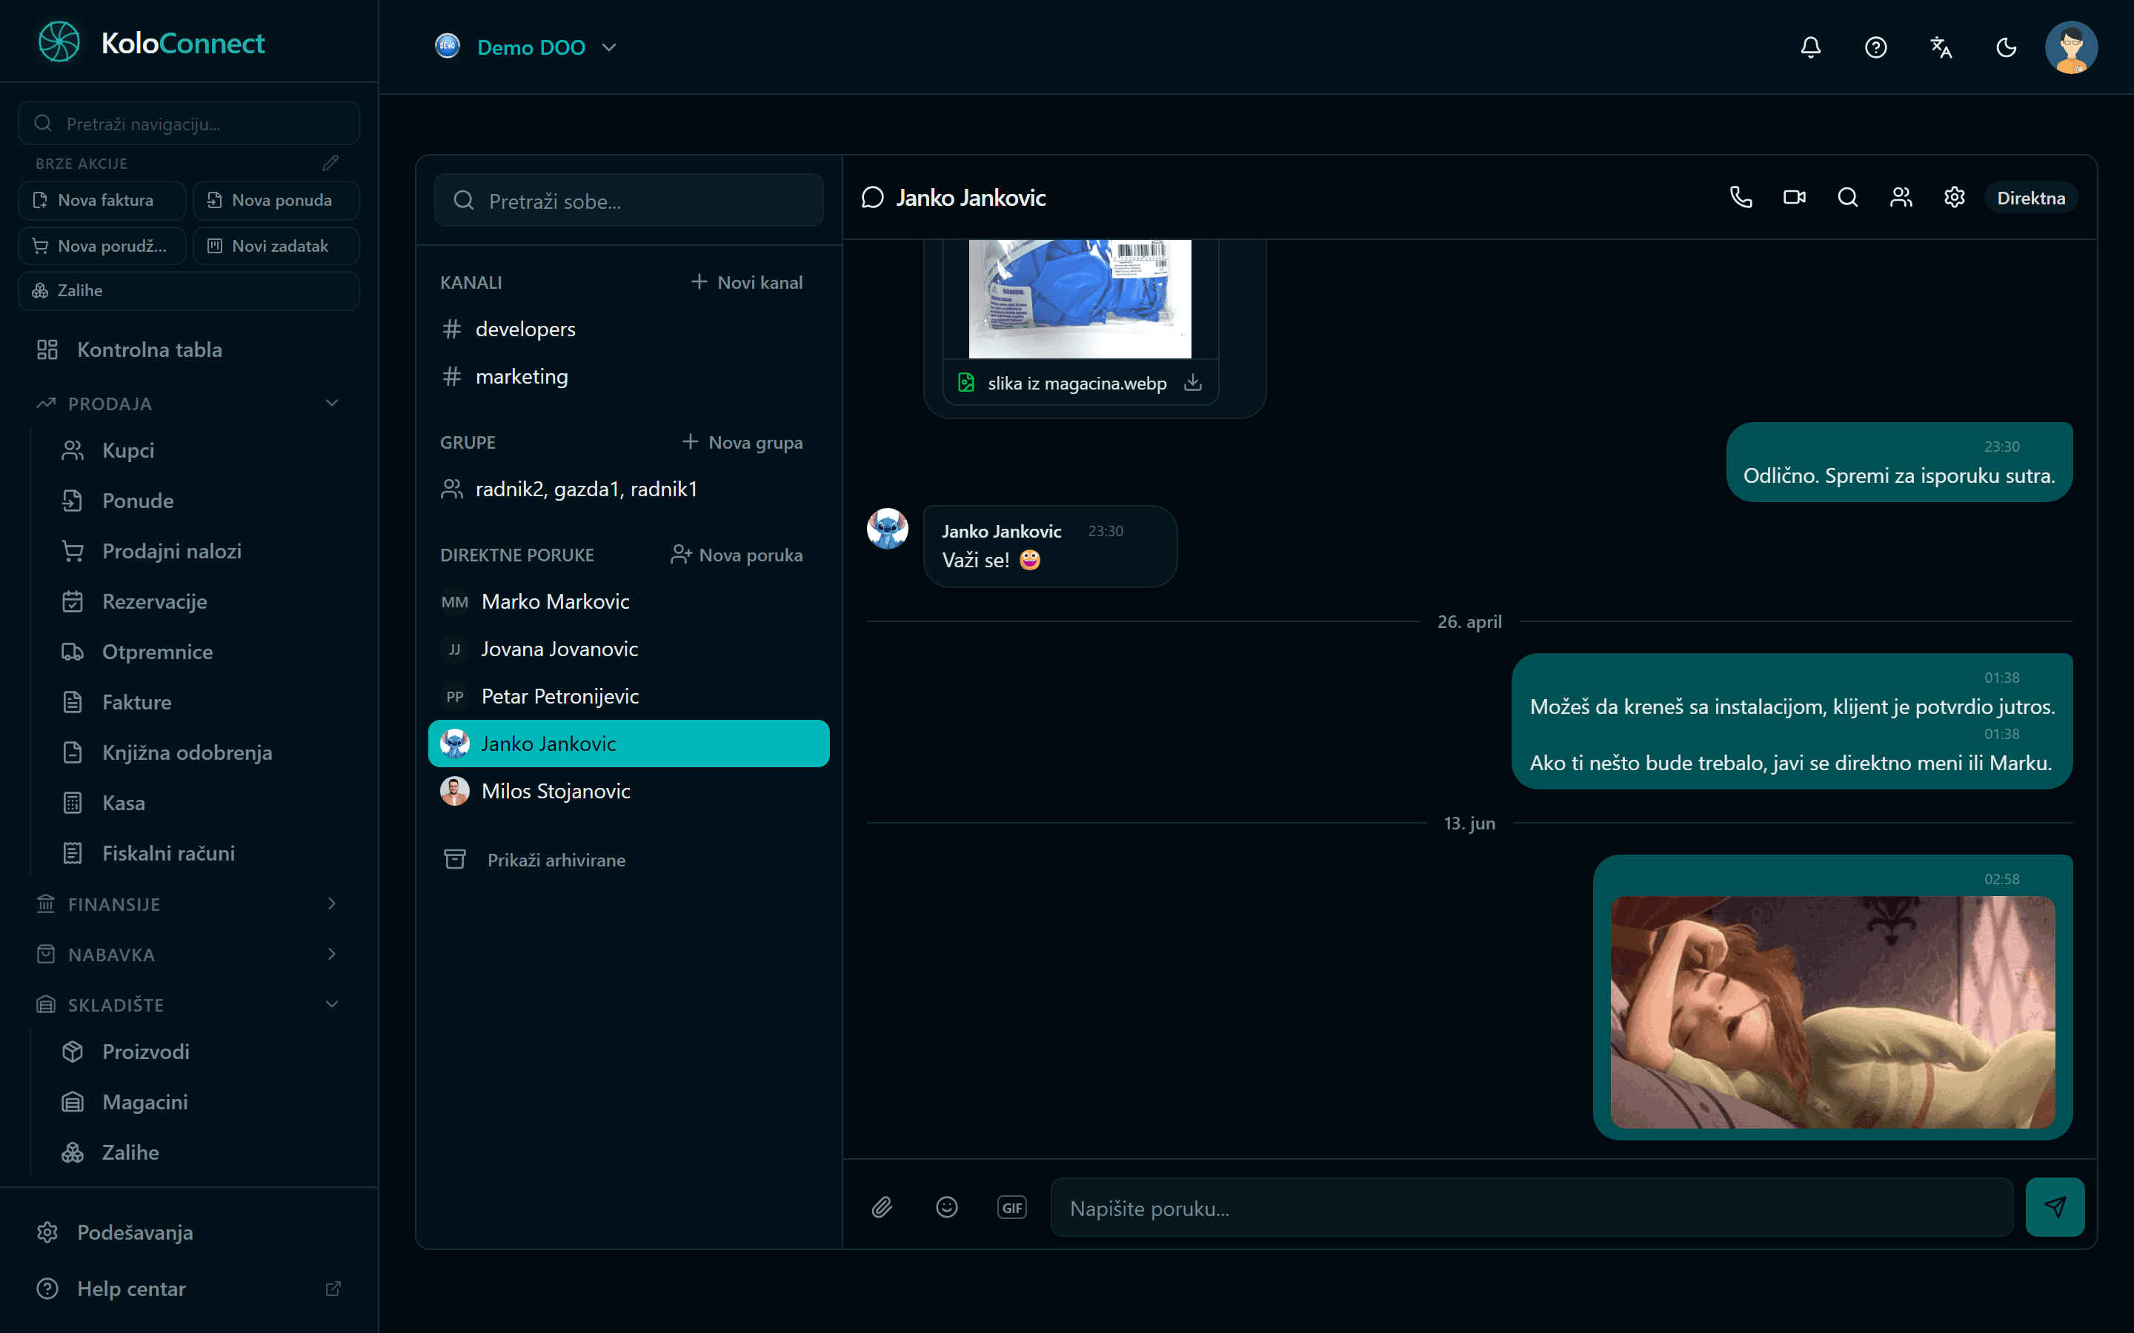Open emoji picker in message bar

click(x=947, y=1207)
